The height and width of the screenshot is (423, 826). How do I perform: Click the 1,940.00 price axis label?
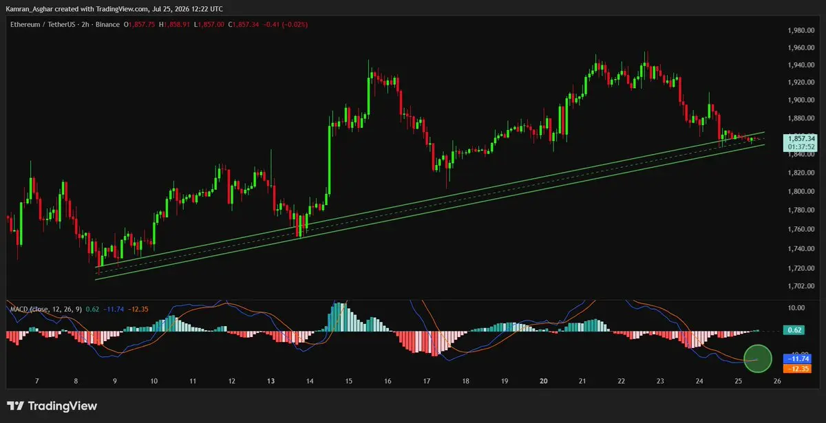801,65
